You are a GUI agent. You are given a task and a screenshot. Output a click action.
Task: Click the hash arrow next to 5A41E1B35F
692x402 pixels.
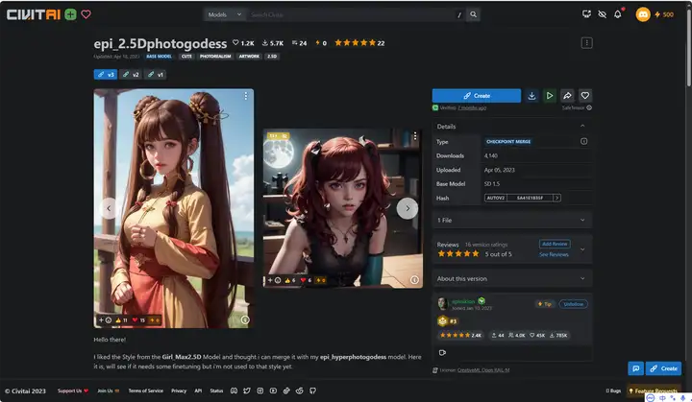[x=557, y=198]
